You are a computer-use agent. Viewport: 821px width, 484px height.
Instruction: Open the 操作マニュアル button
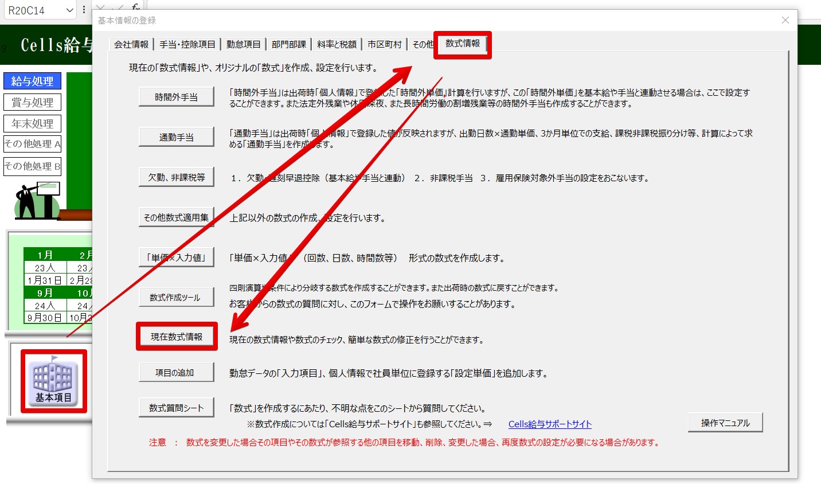(x=725, y=423)
